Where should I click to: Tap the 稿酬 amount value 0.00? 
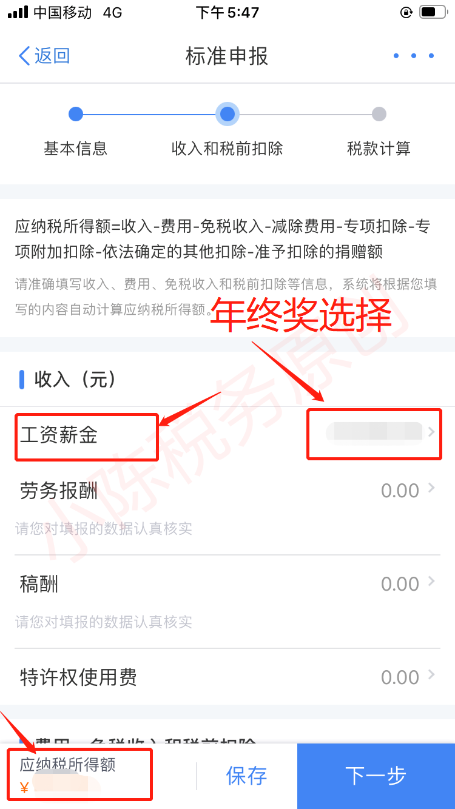point(400,584)
